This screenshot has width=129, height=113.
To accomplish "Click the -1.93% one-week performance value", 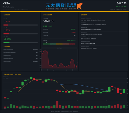I will pos(7,30).
